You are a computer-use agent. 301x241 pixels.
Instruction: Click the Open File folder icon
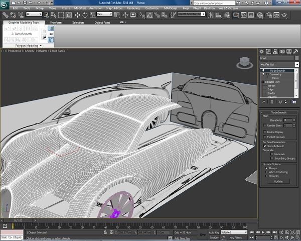[x=19, y=3]
